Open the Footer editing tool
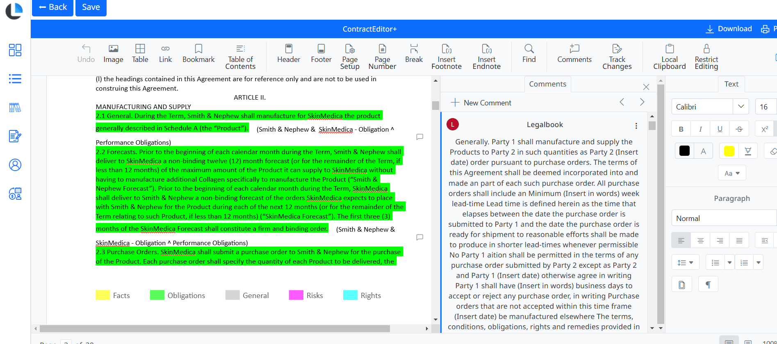 click(x=321, y=54)
